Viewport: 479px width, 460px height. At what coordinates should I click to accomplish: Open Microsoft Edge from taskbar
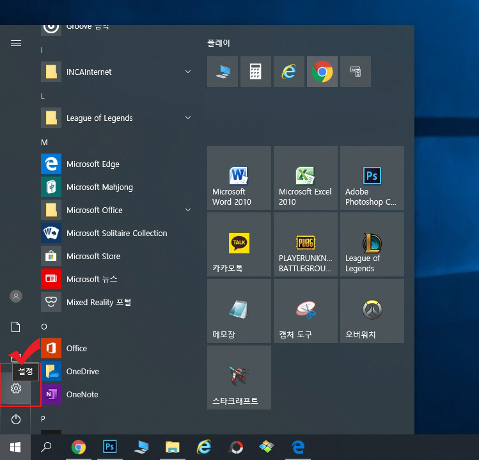[298, 447]
